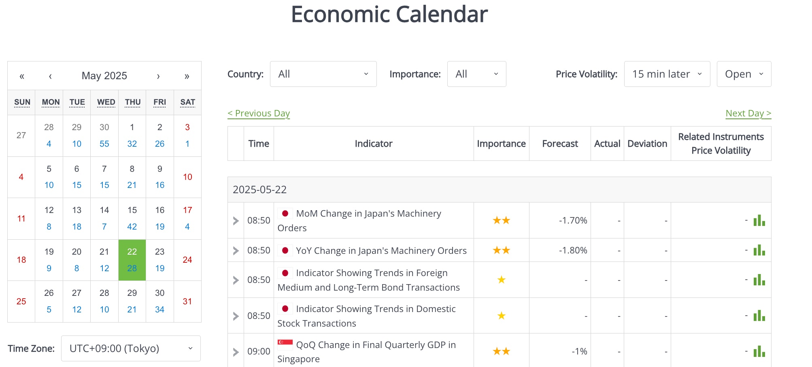Click the double-right arrow to jump forward a year
The height and width of the screenshot is (367, 812).
(187, 76)
